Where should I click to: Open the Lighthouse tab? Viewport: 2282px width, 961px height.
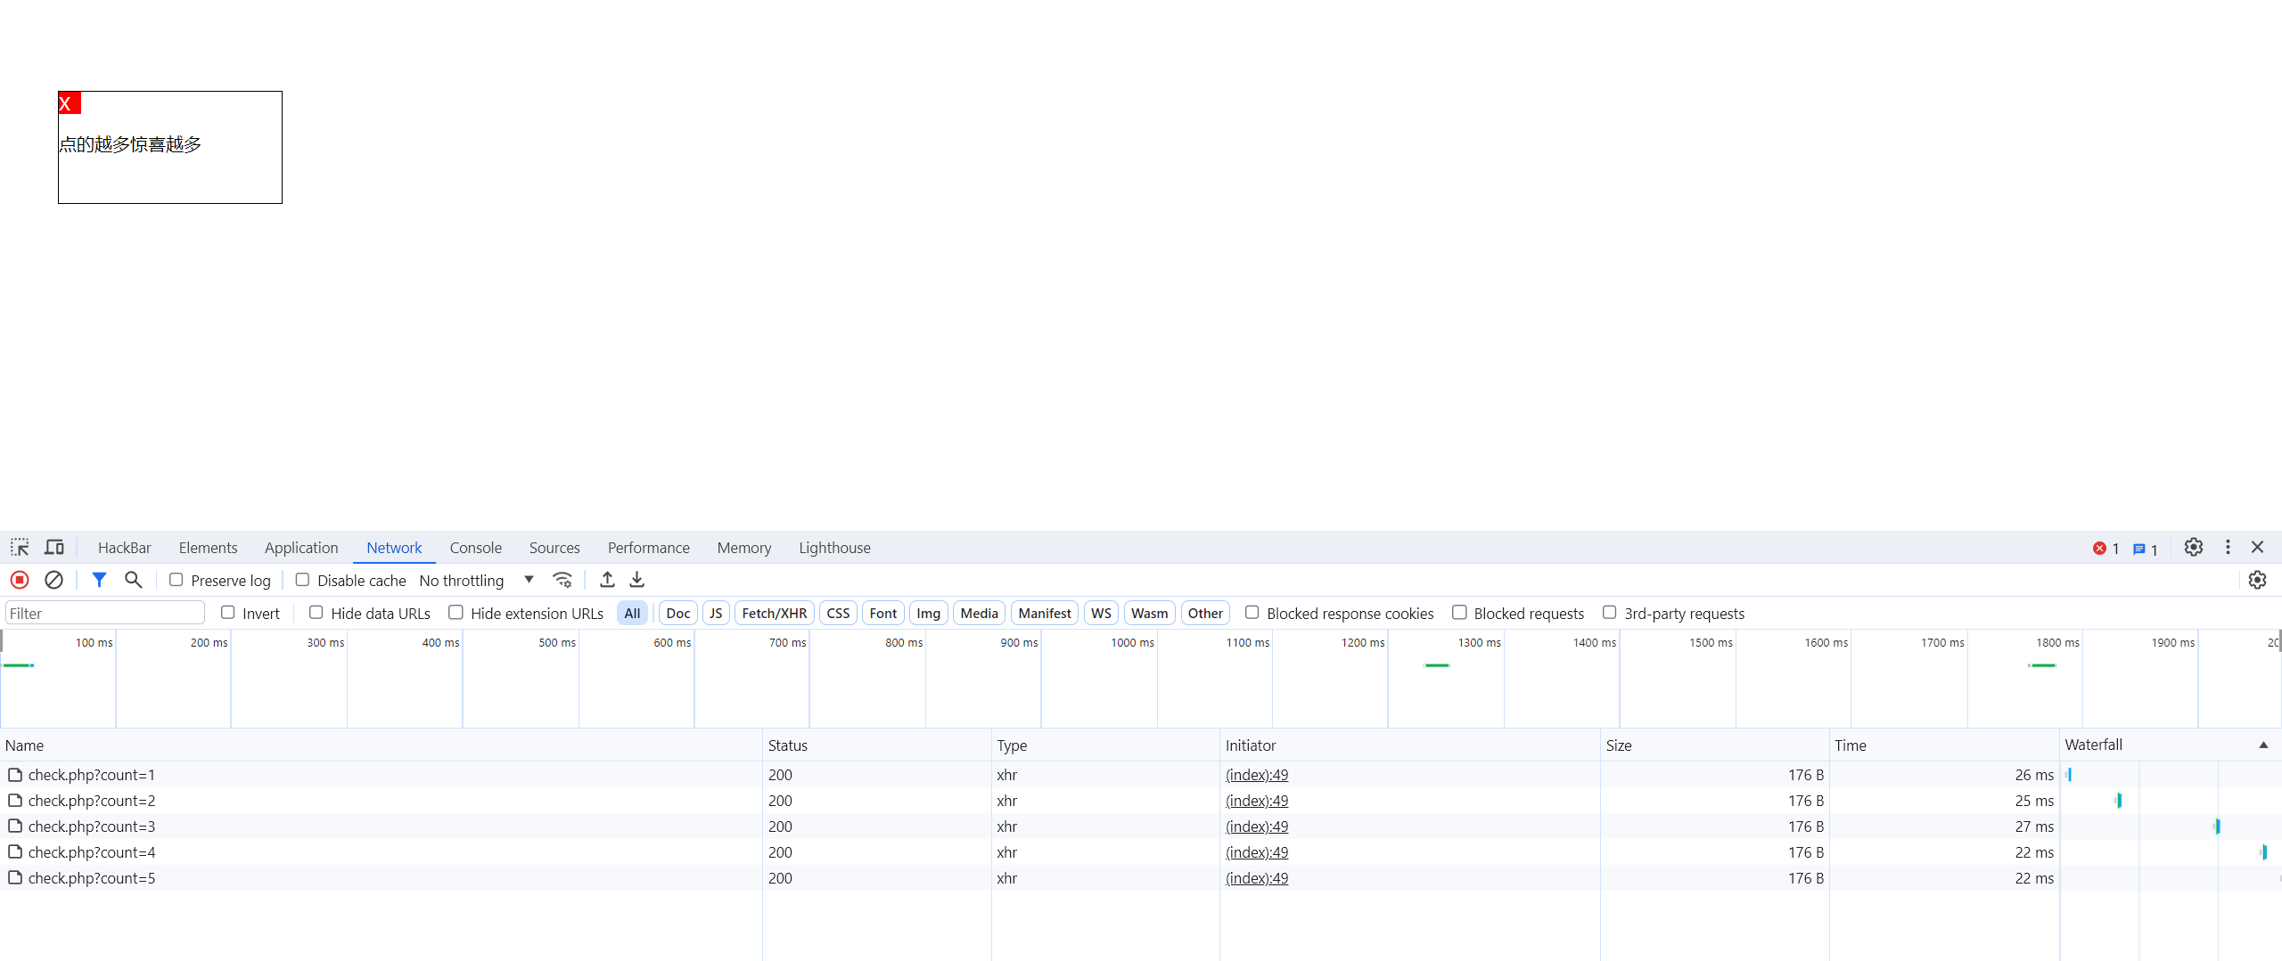tap(834, 548)
